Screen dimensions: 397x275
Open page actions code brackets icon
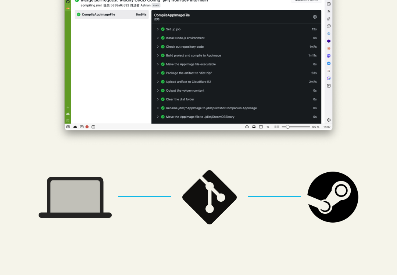[x=268, y=127]
